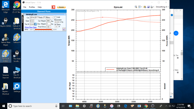The width and height of the screenshot is (194, 109).
Task: Open the Smoothing: 6 dropdown
Action: pos(162,7)
